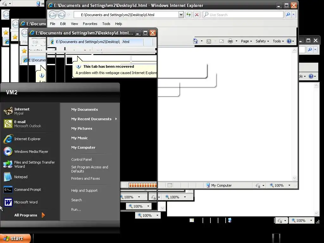The image size is (324, 243).
Task: Select Set Program Access and Defaults
Action: tap(90, 169)
